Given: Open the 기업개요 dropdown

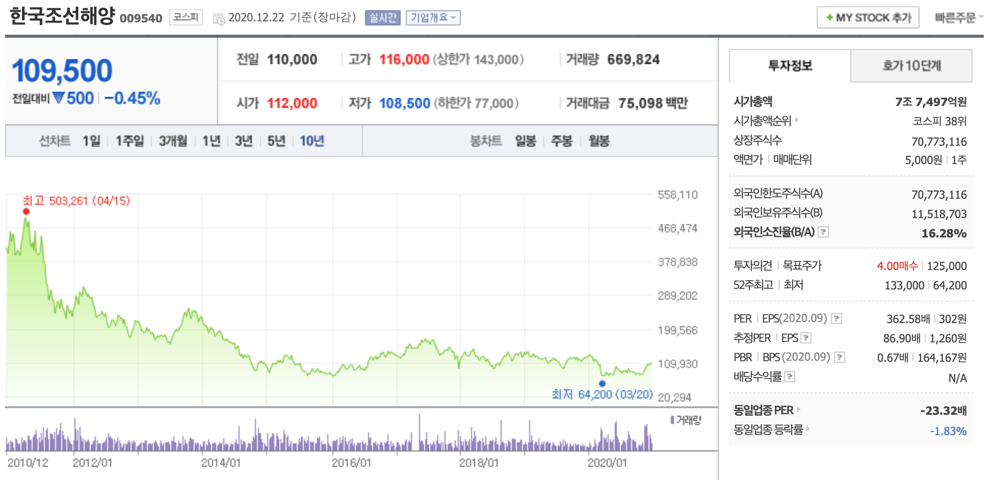Looking at the screenshot, I should pyautogui.click(x=433, y=18).
